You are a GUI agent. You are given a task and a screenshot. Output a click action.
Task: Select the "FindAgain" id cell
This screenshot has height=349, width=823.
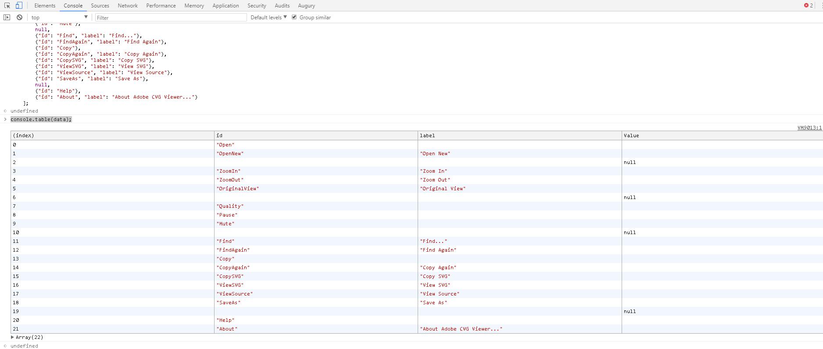pos(316,250)
